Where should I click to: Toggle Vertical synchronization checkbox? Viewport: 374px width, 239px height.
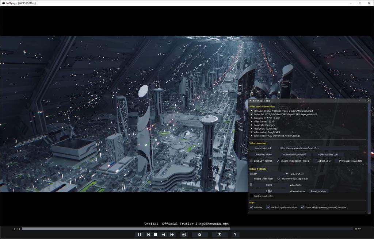coord(268,208)
